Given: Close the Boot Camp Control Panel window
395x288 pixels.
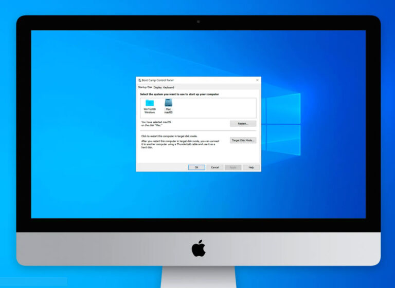Looking at the screenshot, I should point(257,80).
